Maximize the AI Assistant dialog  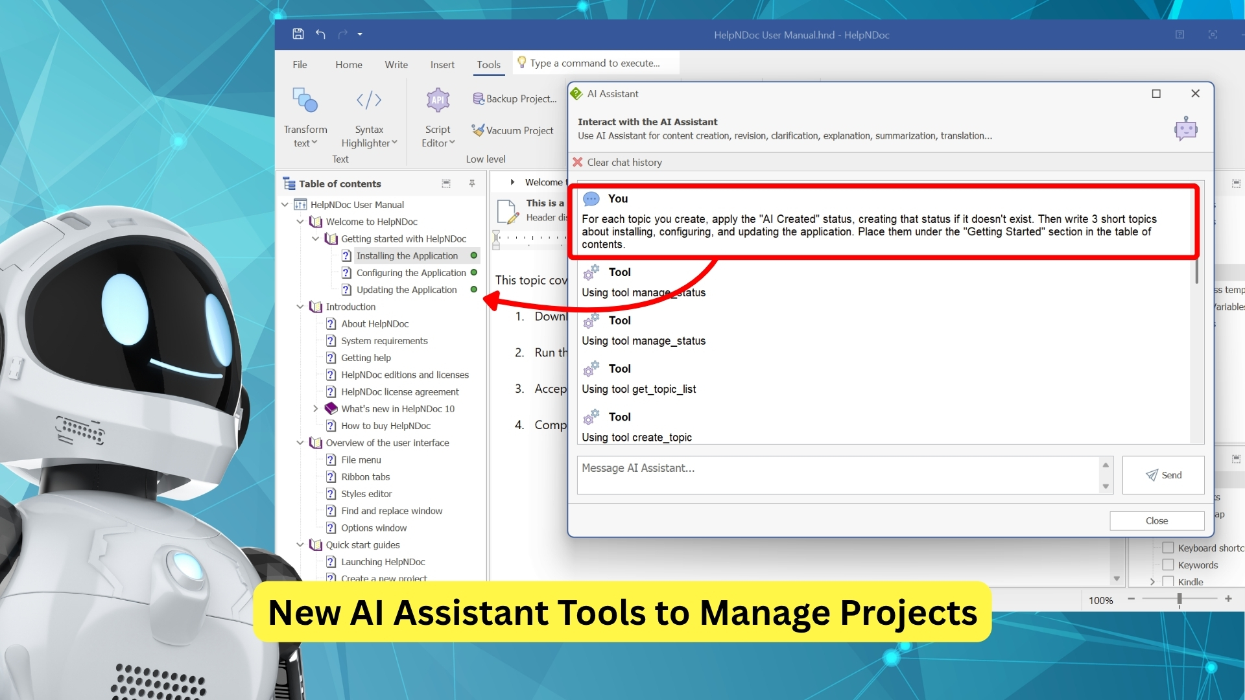click(1156, 94)
